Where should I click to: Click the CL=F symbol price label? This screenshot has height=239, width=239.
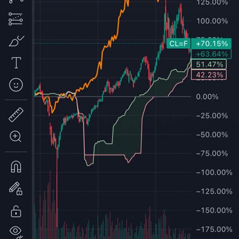(x=178, y=44)
